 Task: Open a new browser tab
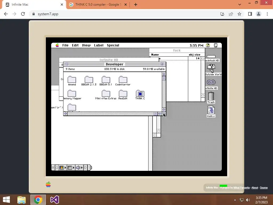coord(136,5)
